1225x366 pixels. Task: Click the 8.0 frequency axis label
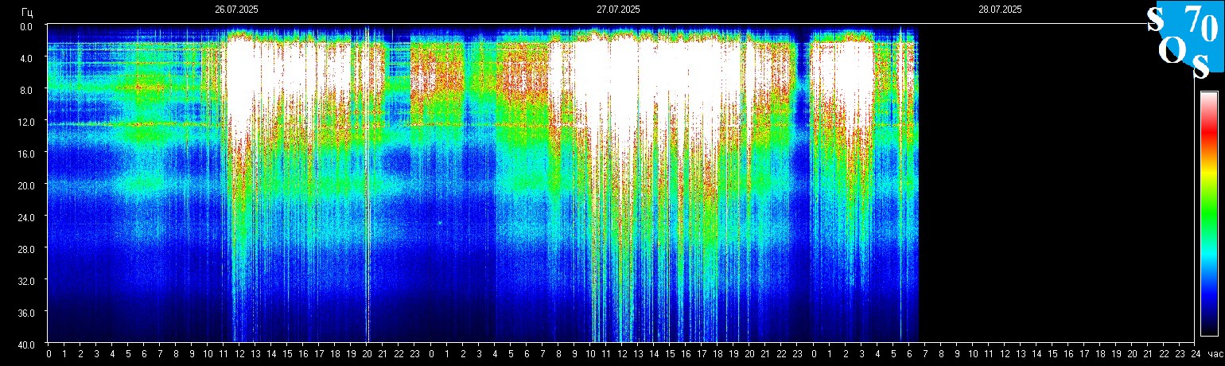[x=26, y=90]
